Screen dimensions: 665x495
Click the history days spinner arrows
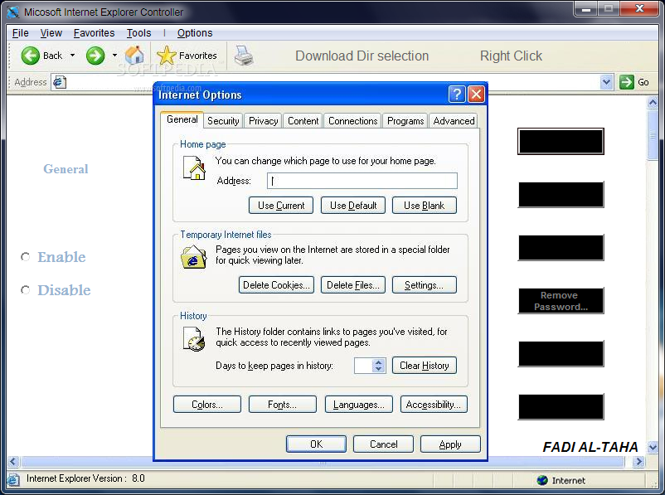(379, 365)
